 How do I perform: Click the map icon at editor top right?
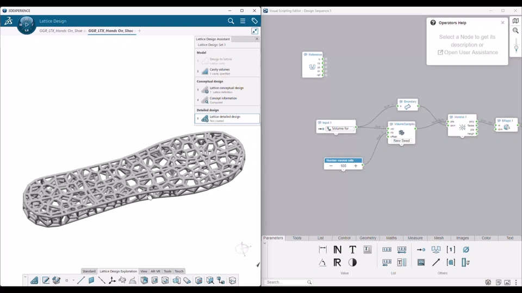515,21
